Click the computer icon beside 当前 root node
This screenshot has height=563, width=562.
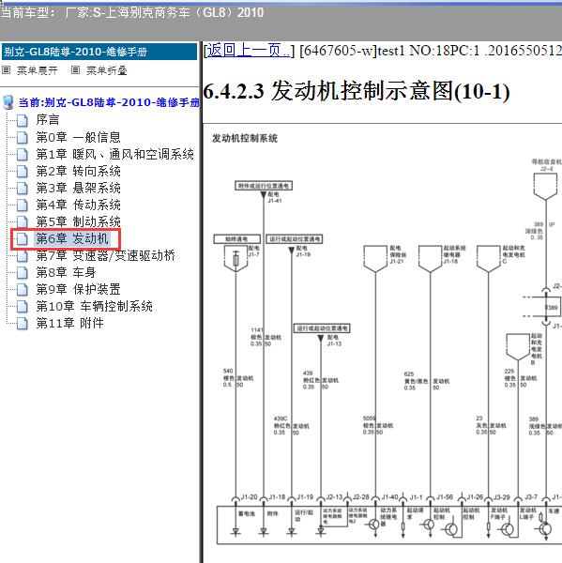[x=8, y=102]
